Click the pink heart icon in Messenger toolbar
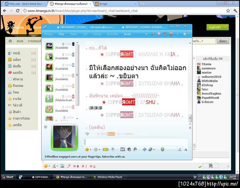Viewport: 240px width, 188px height. coord(159,34)
